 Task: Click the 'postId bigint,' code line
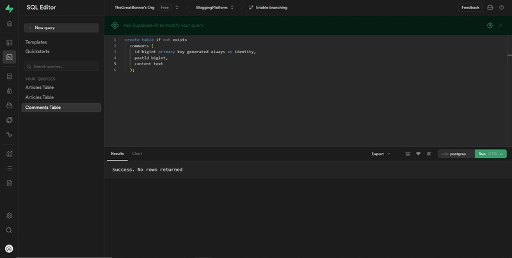[151, 58]
